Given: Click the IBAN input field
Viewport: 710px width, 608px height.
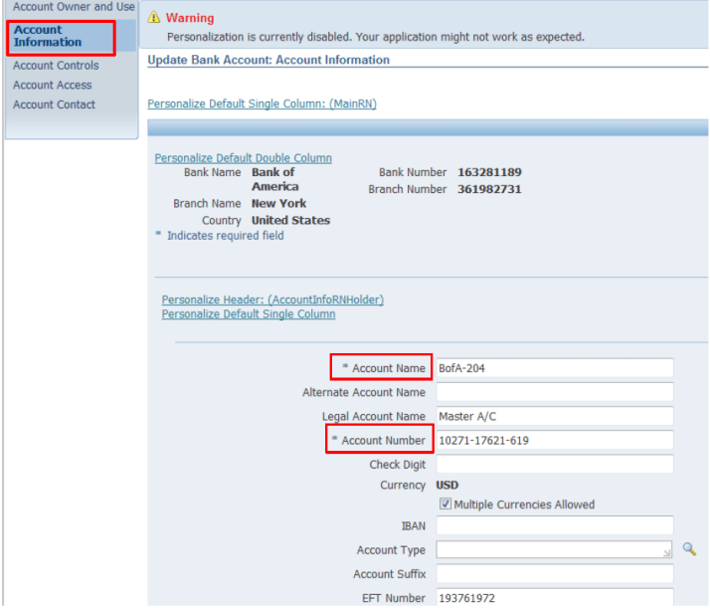Looking at the screenshot, I should [x=554, y=525].
